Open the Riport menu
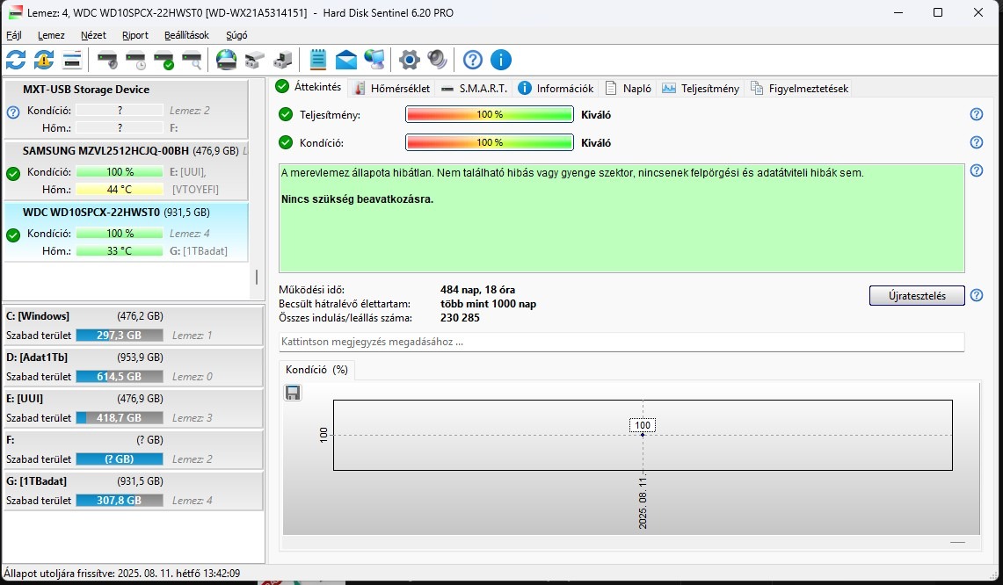Screen dimensions: 1003x585 point(135,35)
